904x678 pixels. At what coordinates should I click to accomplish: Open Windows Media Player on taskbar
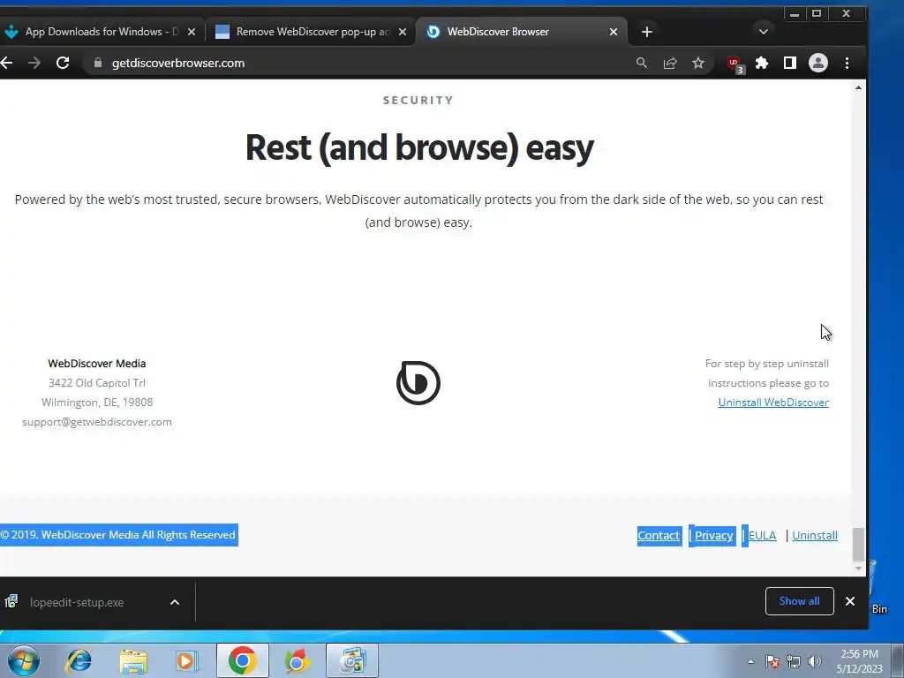click(x=187, y=660)
